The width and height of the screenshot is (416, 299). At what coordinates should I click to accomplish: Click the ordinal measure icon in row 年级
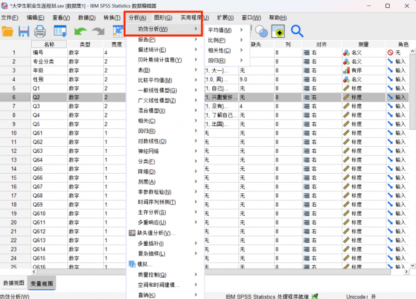point(346,70)
